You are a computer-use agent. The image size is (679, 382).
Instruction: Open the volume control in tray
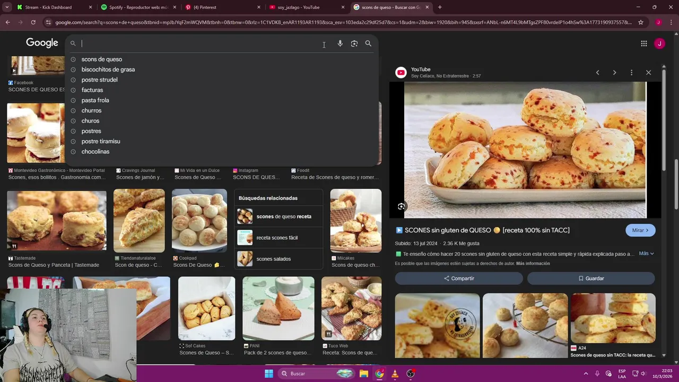[643, 374]
